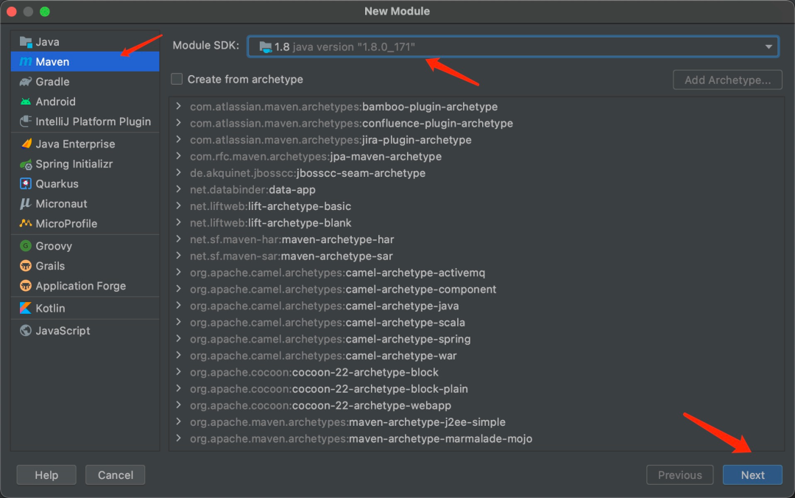The width and height of the screenshot is (795, 498).
Task: Expand confluence-plugin-archetype entry
Action: pyautogui.click(x=178, y=123)
